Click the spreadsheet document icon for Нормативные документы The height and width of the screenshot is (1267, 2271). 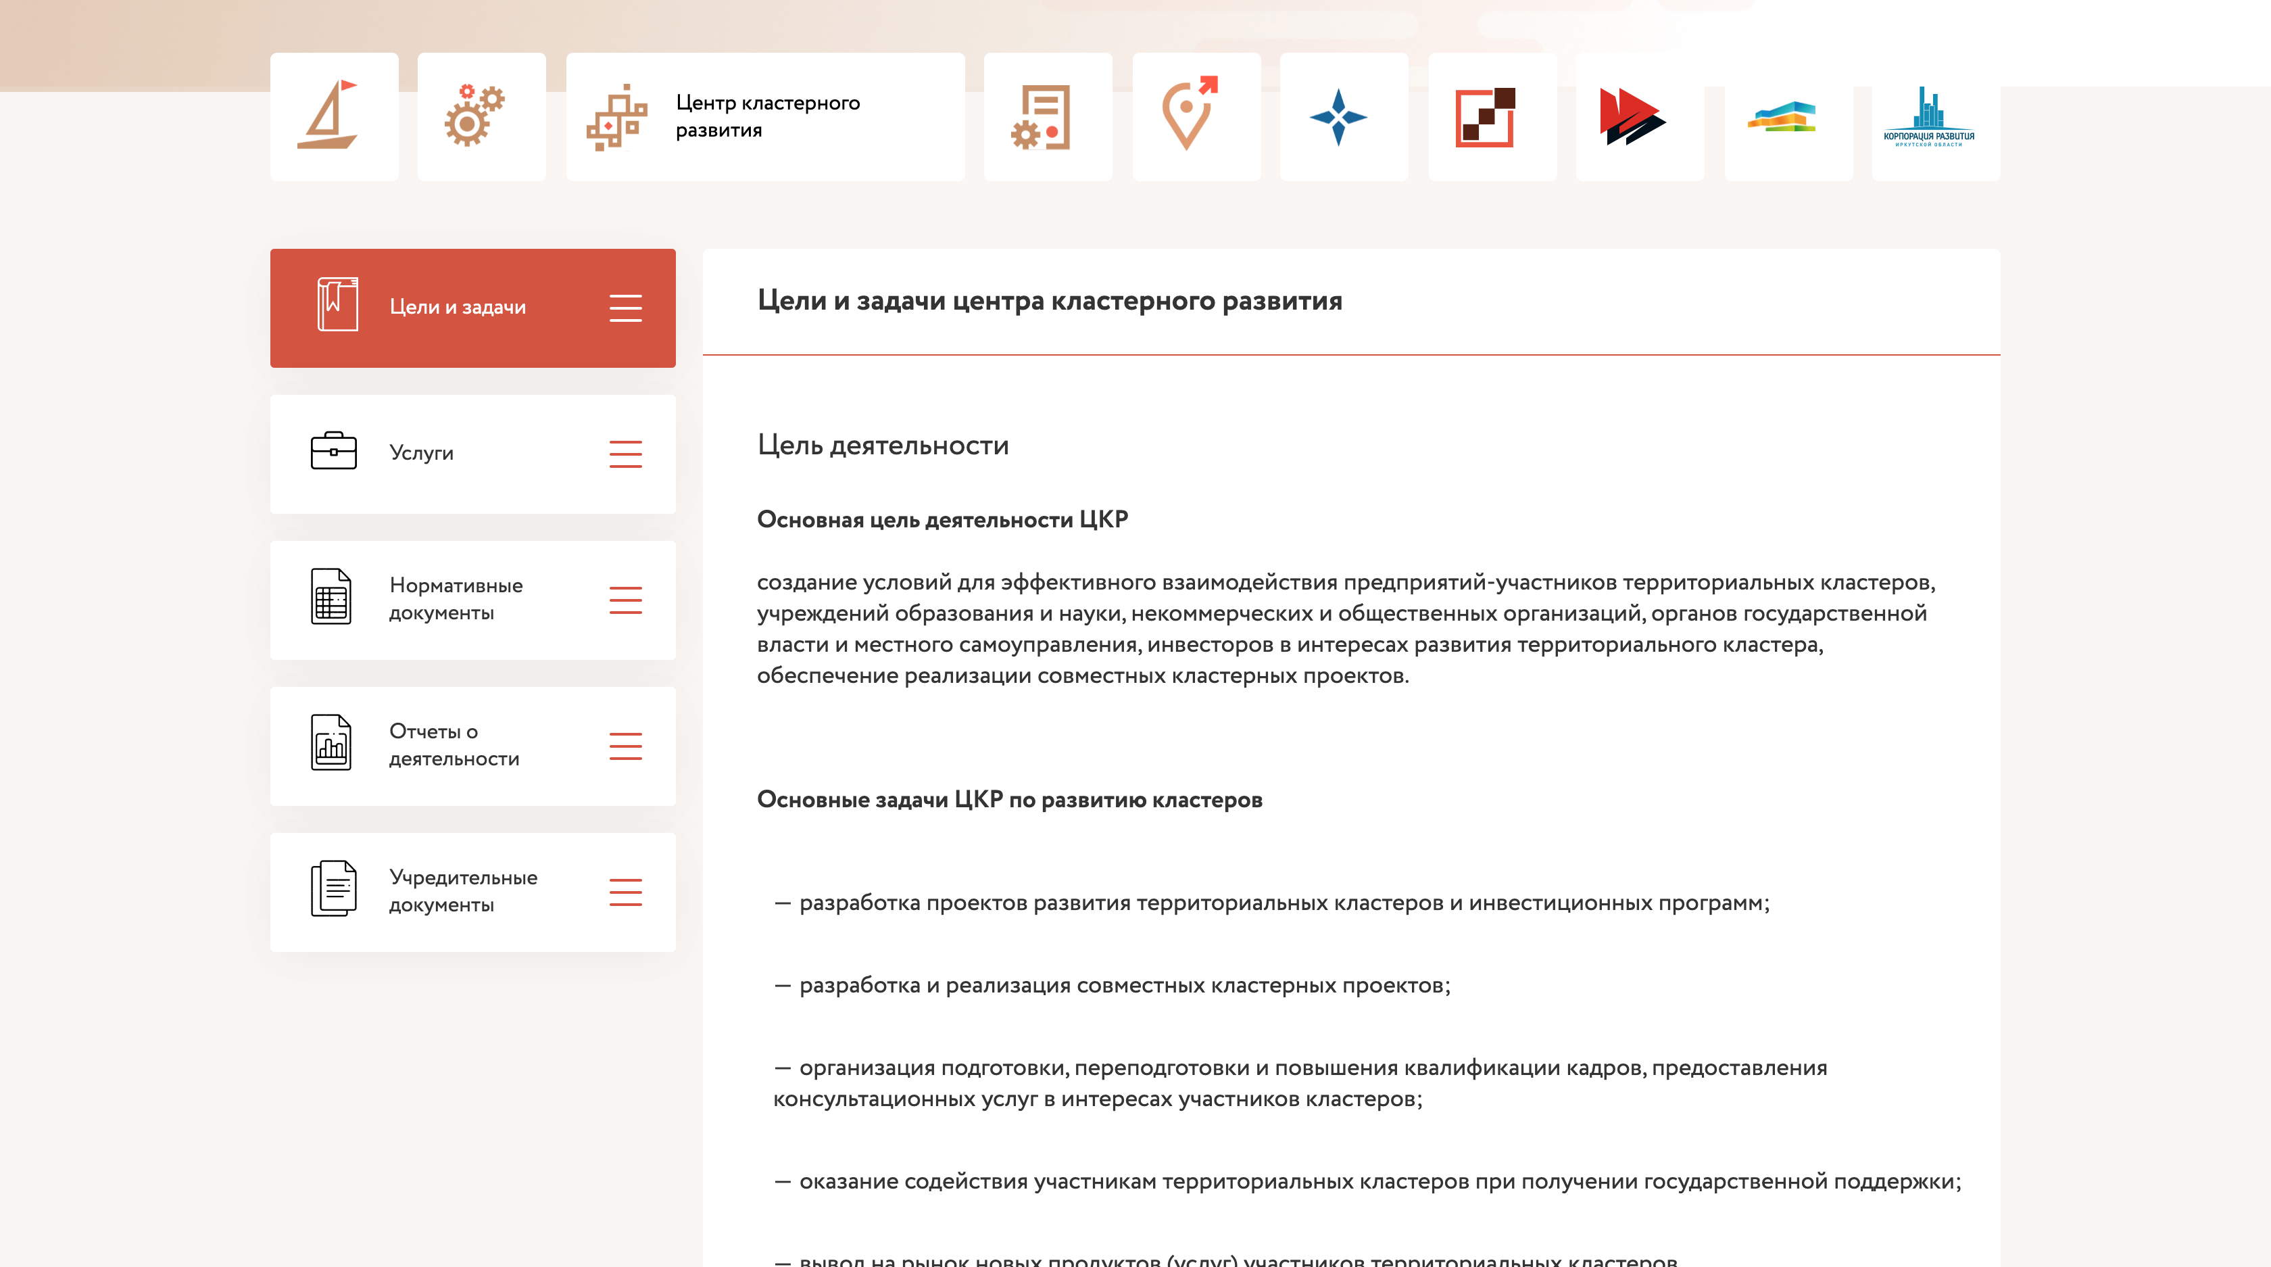point(331,597)
